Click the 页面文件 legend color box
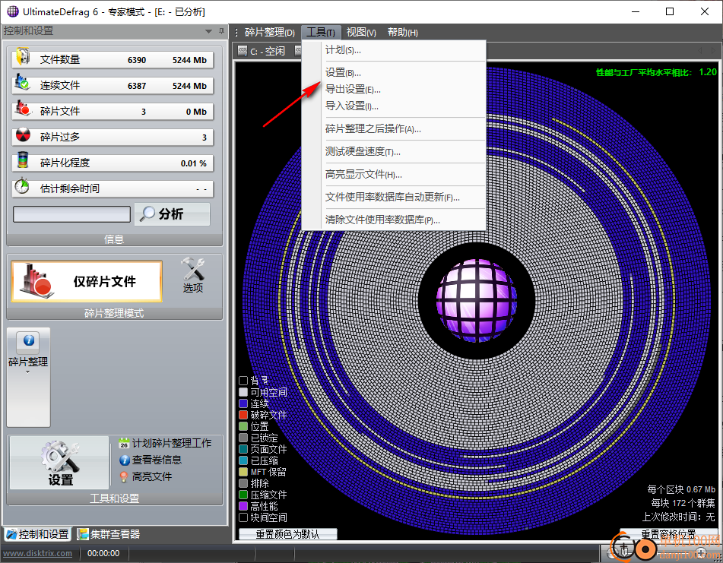723x563 pixels. click(243, 449)
